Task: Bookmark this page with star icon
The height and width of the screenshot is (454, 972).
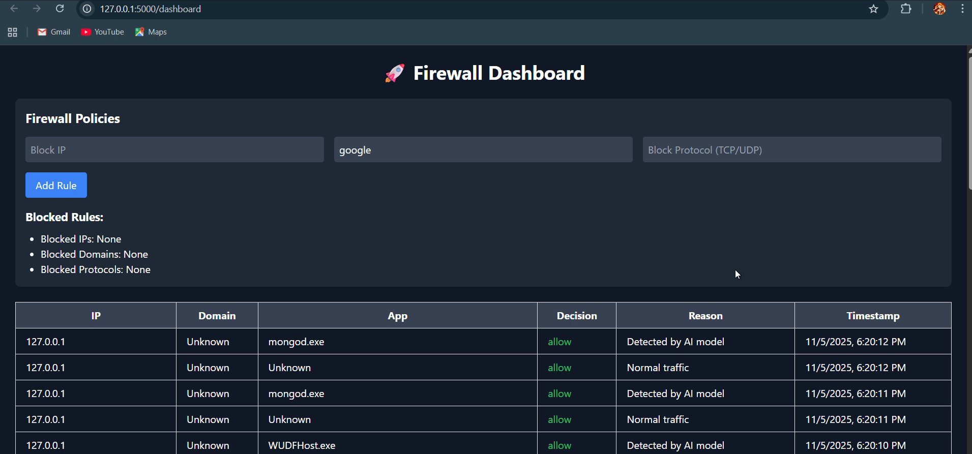Action: tap(873, 9)
